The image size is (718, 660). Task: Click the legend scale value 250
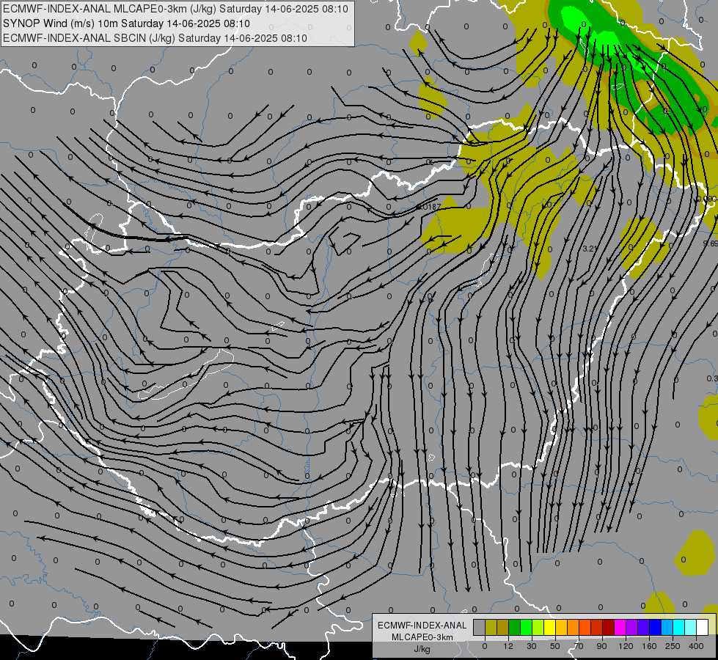tap(673, 646)
